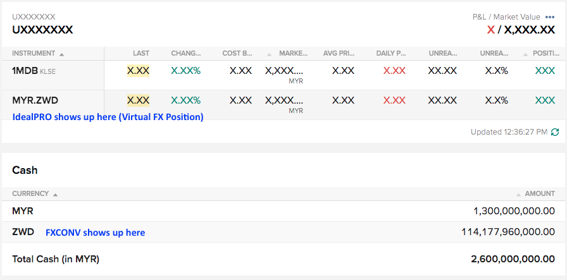567x280 pixels.
Task: Sort by the MARKE... column header
Action: click(293, 54)
